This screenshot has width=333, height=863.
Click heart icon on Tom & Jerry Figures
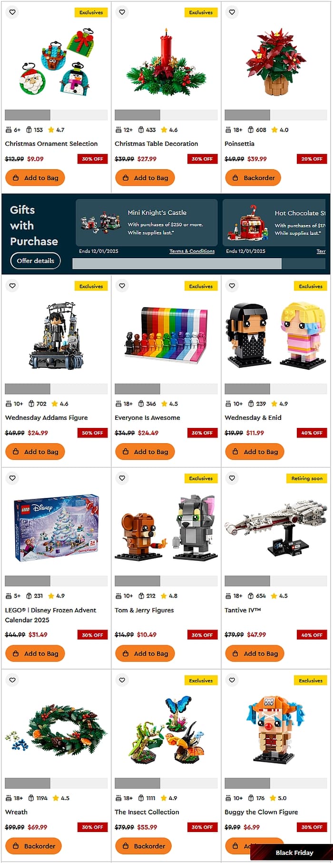click(122, 478)
